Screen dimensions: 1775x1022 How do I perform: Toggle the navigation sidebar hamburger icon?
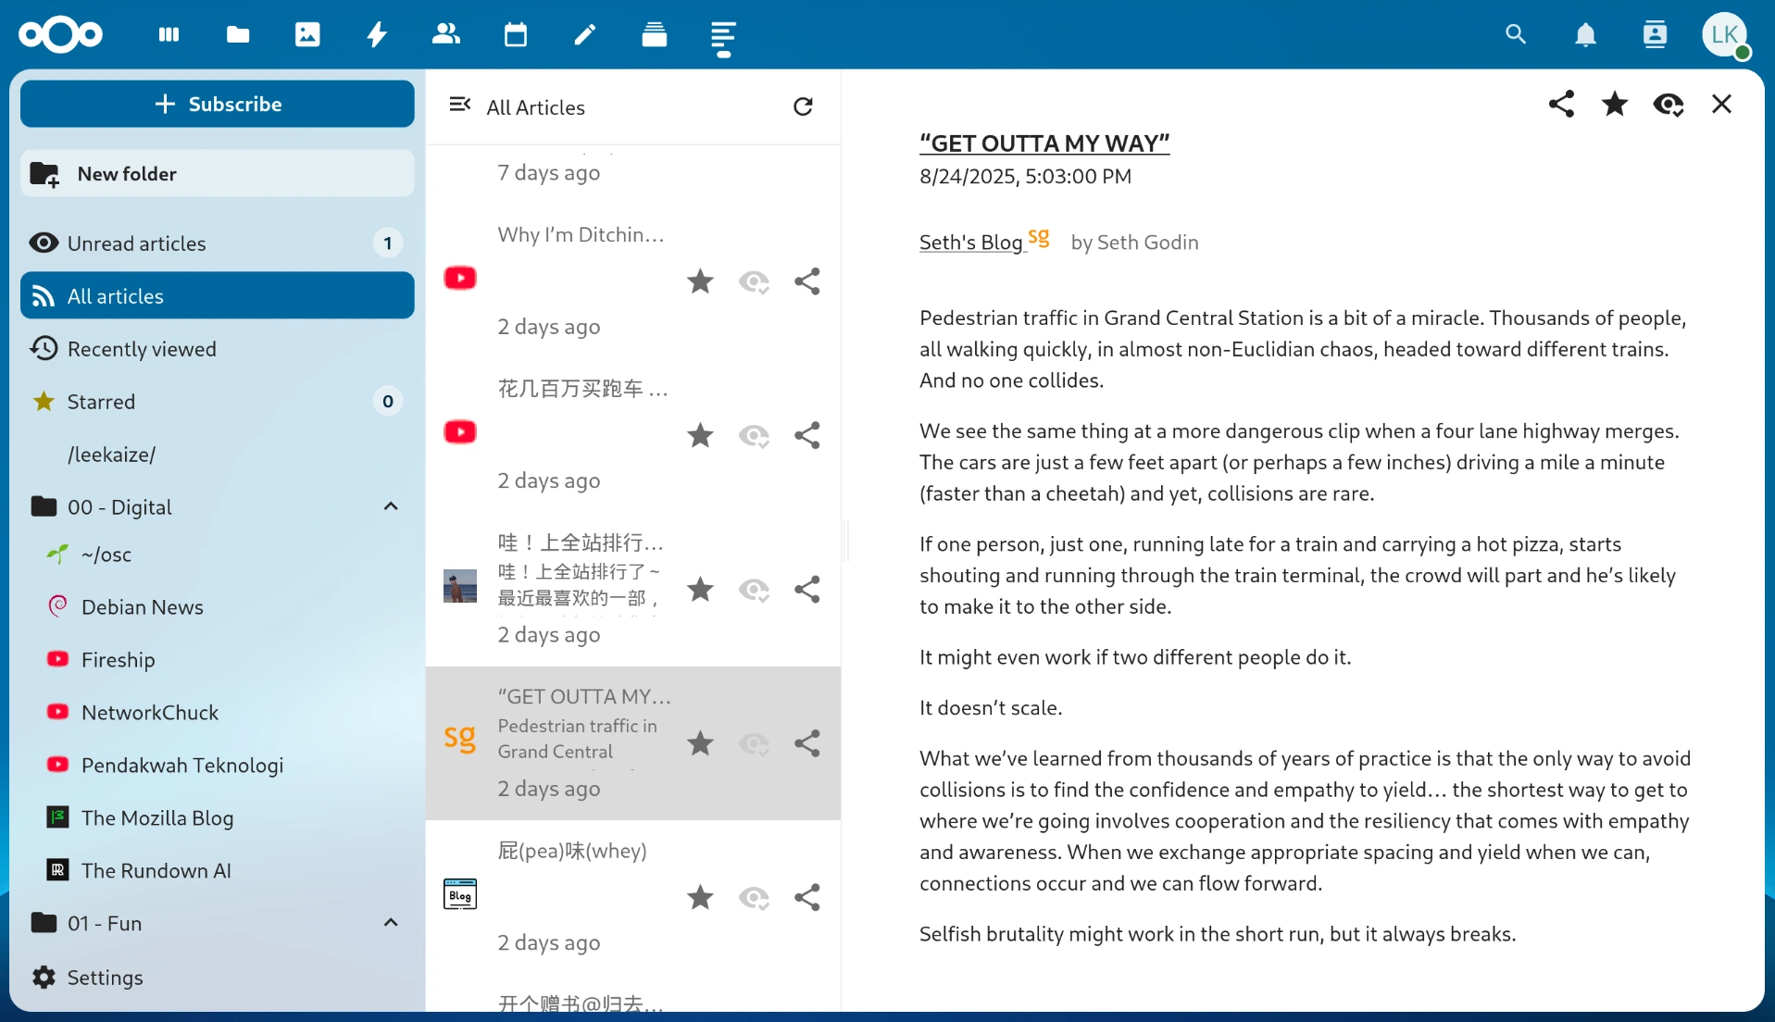pos(460,105)
